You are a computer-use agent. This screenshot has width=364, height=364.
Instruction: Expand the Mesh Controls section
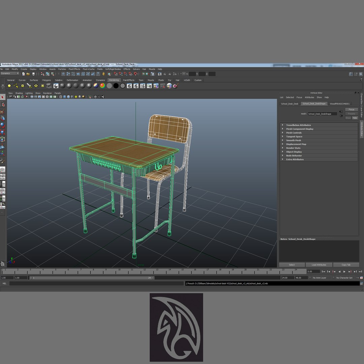(319, 133)
